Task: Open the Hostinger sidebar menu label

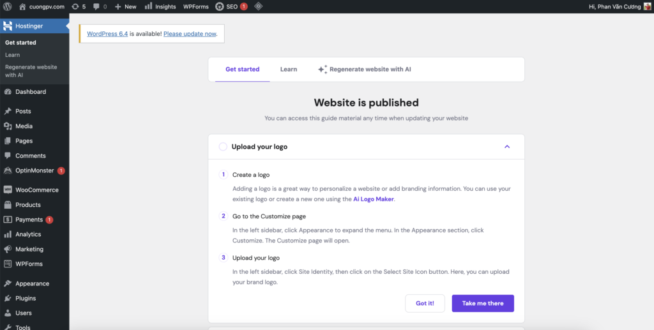Action: [29, 26]
